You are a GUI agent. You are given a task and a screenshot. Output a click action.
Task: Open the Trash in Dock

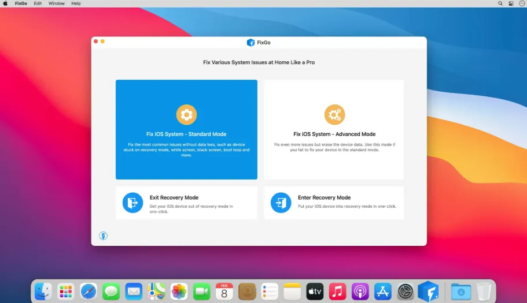tap(484, 291)
